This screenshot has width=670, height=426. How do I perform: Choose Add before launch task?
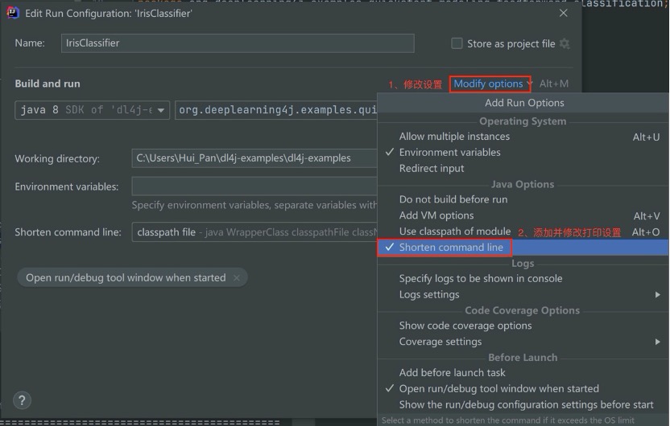pos(523,373)
